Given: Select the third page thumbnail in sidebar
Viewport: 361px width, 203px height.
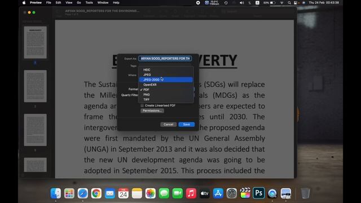Looking at the screenshot, I should [35, 130].
